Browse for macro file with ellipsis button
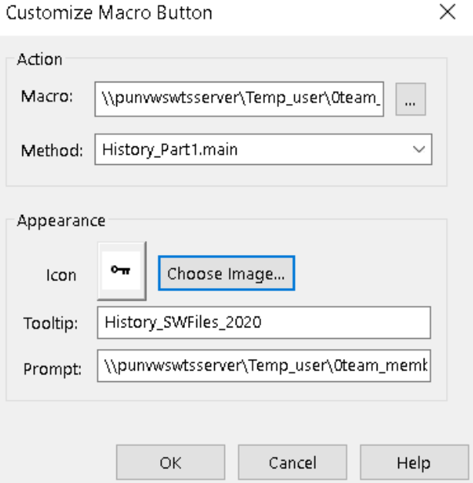The width and height of the screenshot is (473, 483). pyautogui.click(x=411, y=99)
